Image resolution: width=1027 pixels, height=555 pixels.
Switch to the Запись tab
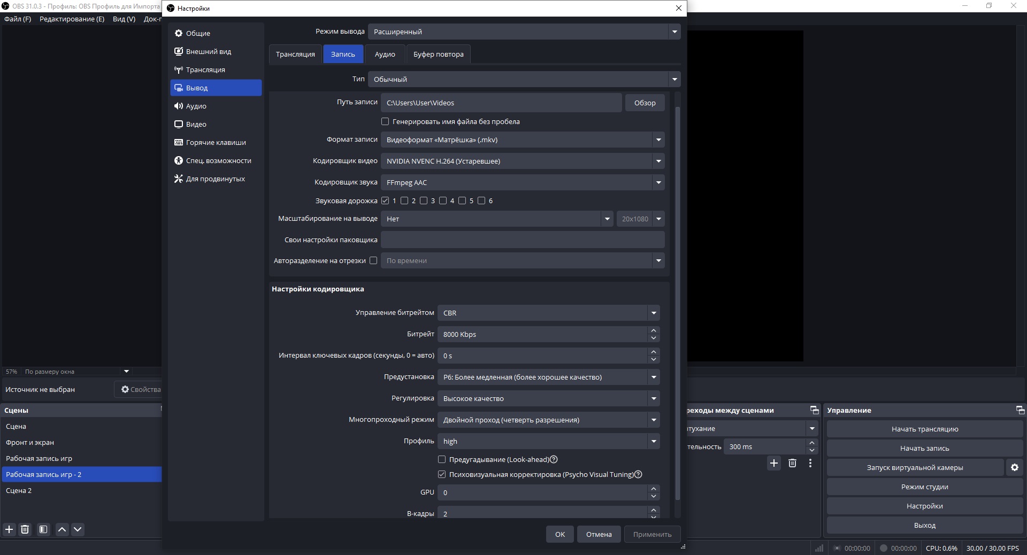click(343, 54)
